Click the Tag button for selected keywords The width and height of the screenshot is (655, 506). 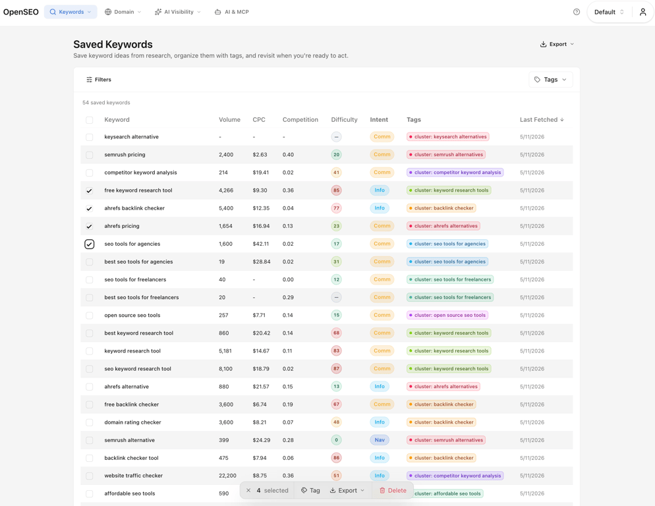(310, 490)
